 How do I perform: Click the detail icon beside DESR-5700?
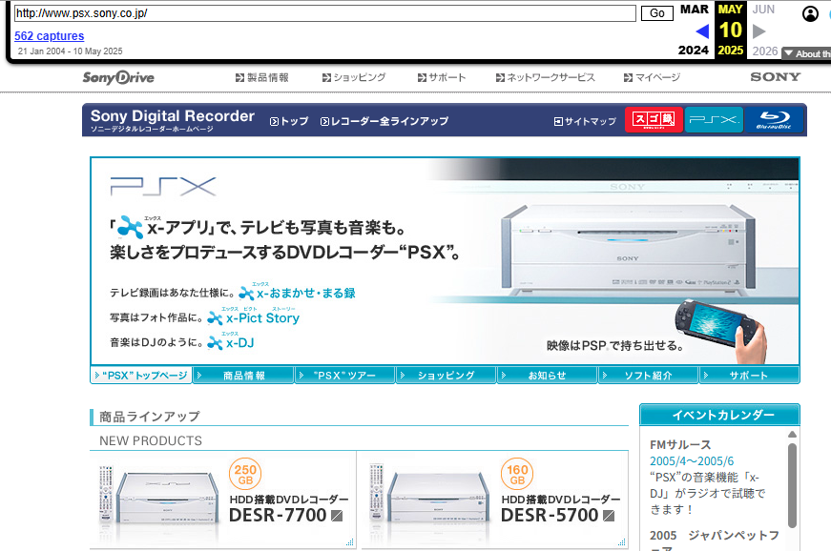[609, 515]
